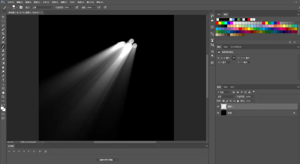Select the Rectangle shape tool
The height and width of the screenshot is (164, 300).
[3, 88]
